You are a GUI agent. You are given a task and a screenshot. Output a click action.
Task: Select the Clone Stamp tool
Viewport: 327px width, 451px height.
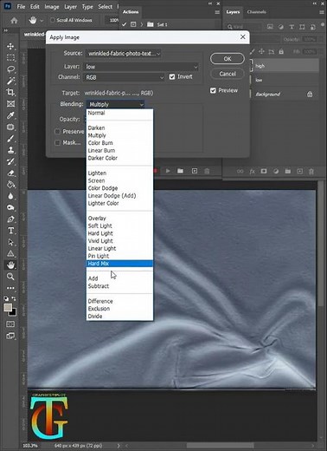[x=10, y=150]
